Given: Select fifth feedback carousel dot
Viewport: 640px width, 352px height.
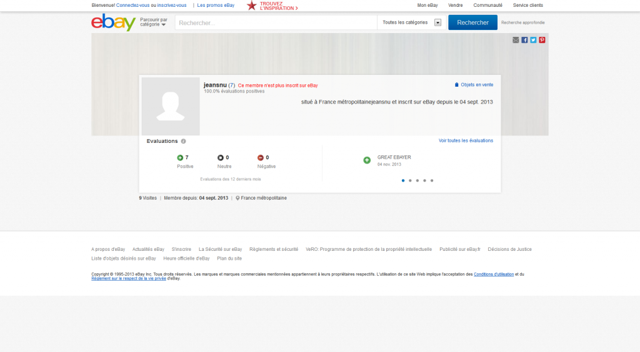Looking at the screenshot, I should point(432,180).
